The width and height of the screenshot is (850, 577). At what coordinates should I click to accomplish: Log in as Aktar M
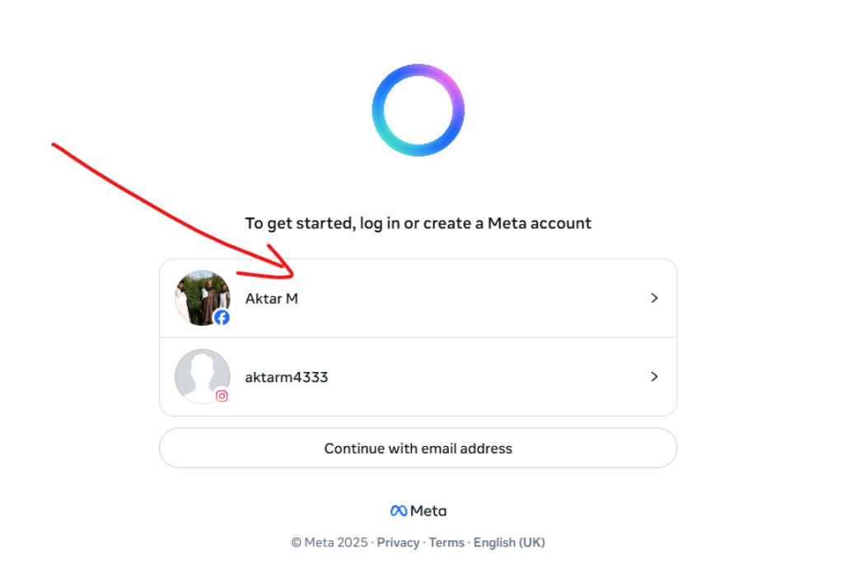click(272, 299)
